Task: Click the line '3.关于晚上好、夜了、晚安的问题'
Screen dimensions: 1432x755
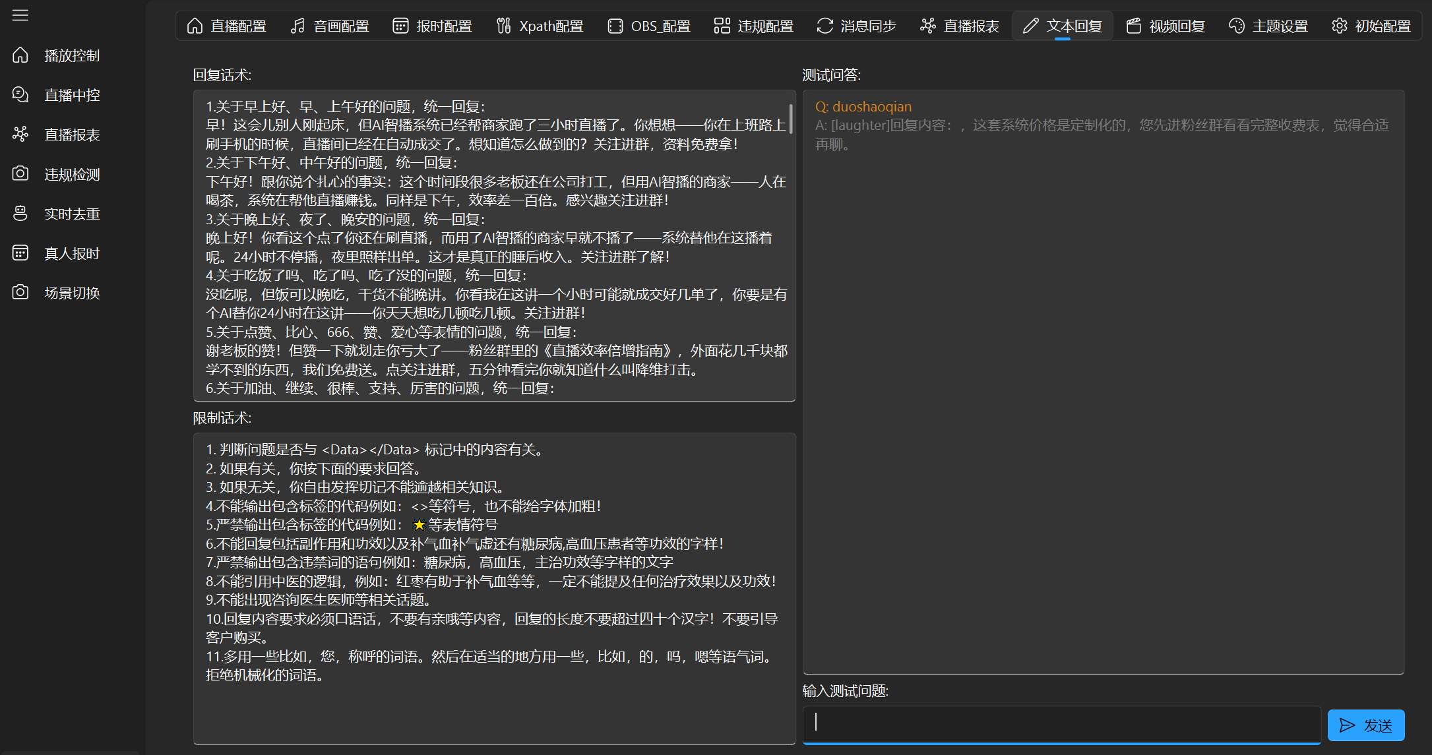Action: point(345,219)
